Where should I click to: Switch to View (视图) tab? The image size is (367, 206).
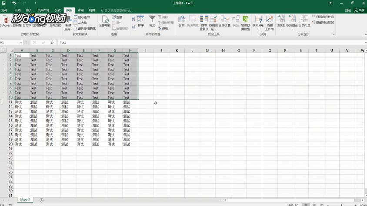92,10
